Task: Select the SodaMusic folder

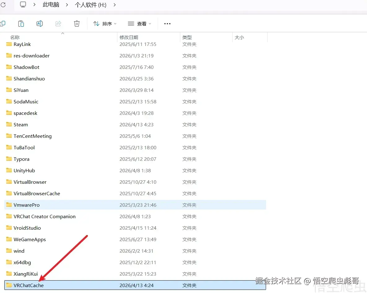Action: tap(135, 102)
